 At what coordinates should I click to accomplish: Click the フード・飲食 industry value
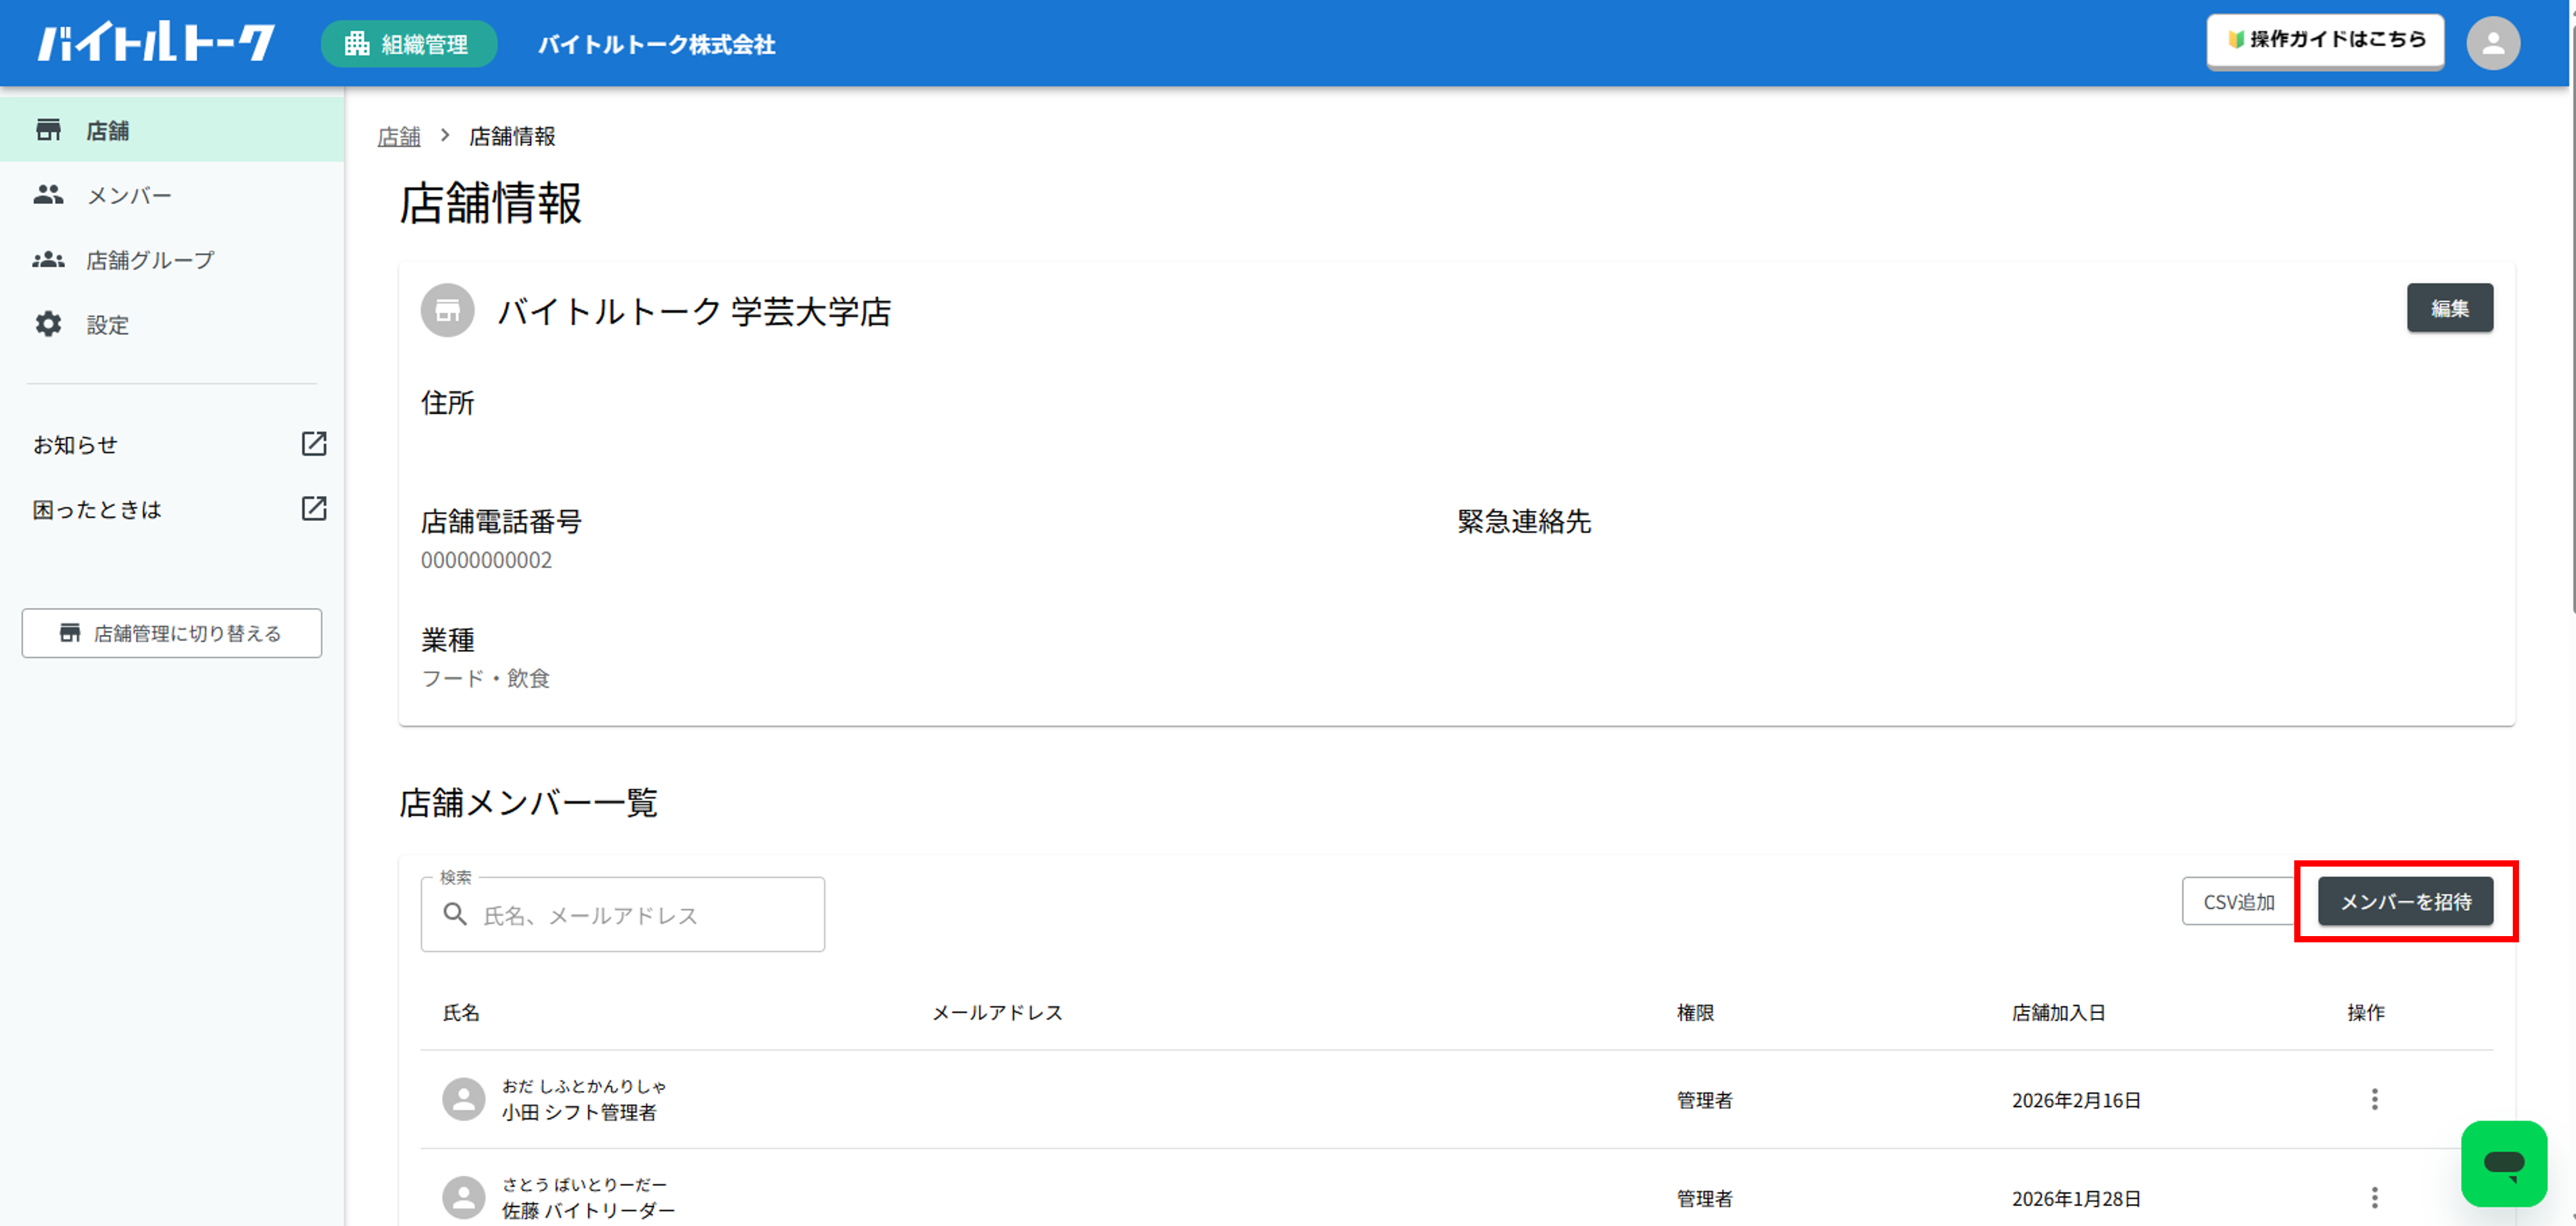point(485,679)
